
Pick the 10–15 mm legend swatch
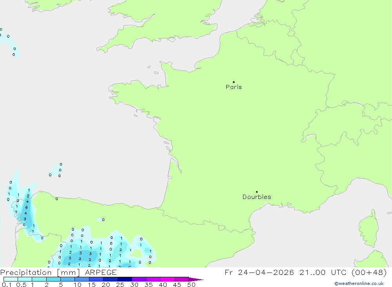click(x=82, y=279)
